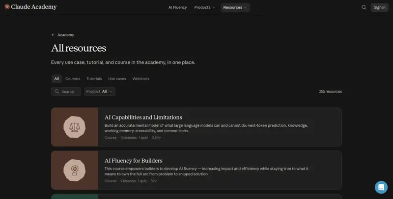Image resolution: width=393 pixels, height=199 pixels.
Task: Switch to the Tutorials tab
Action: click(x=94, y=79)
